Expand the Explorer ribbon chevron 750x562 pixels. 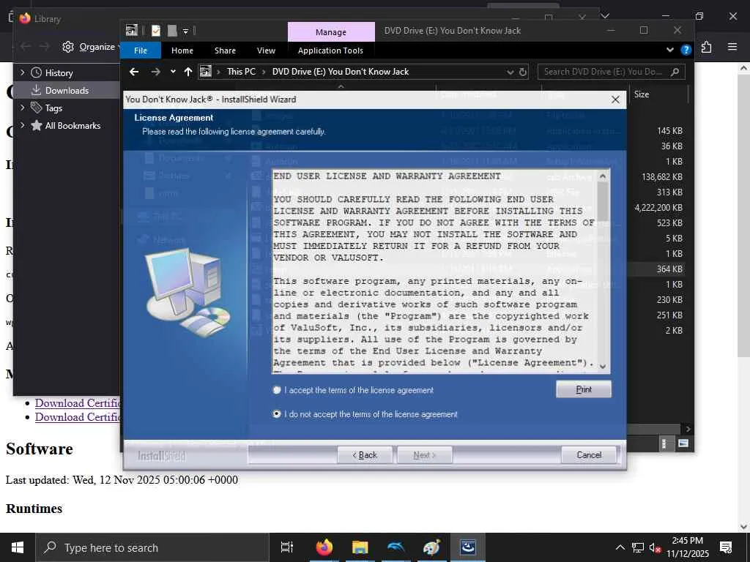pyautogui.click(x=669, y=50)
